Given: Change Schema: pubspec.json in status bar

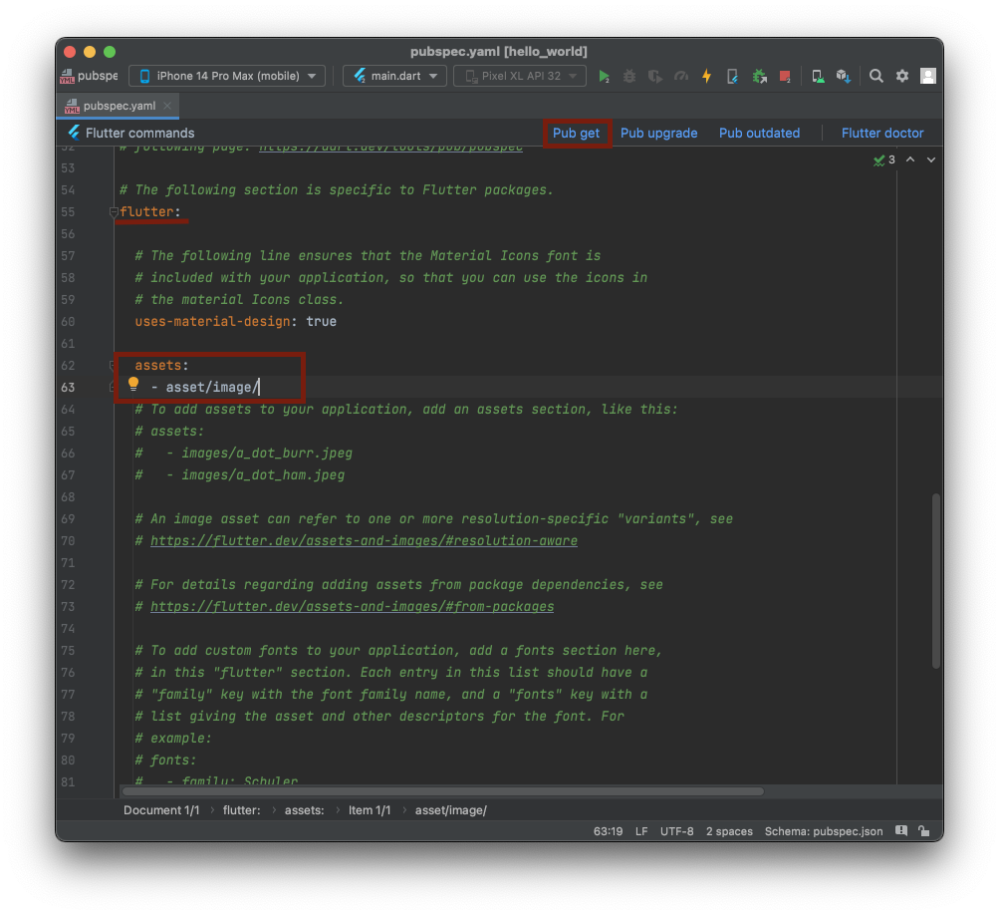Looking at the screenshot, I should click(823, 831).
